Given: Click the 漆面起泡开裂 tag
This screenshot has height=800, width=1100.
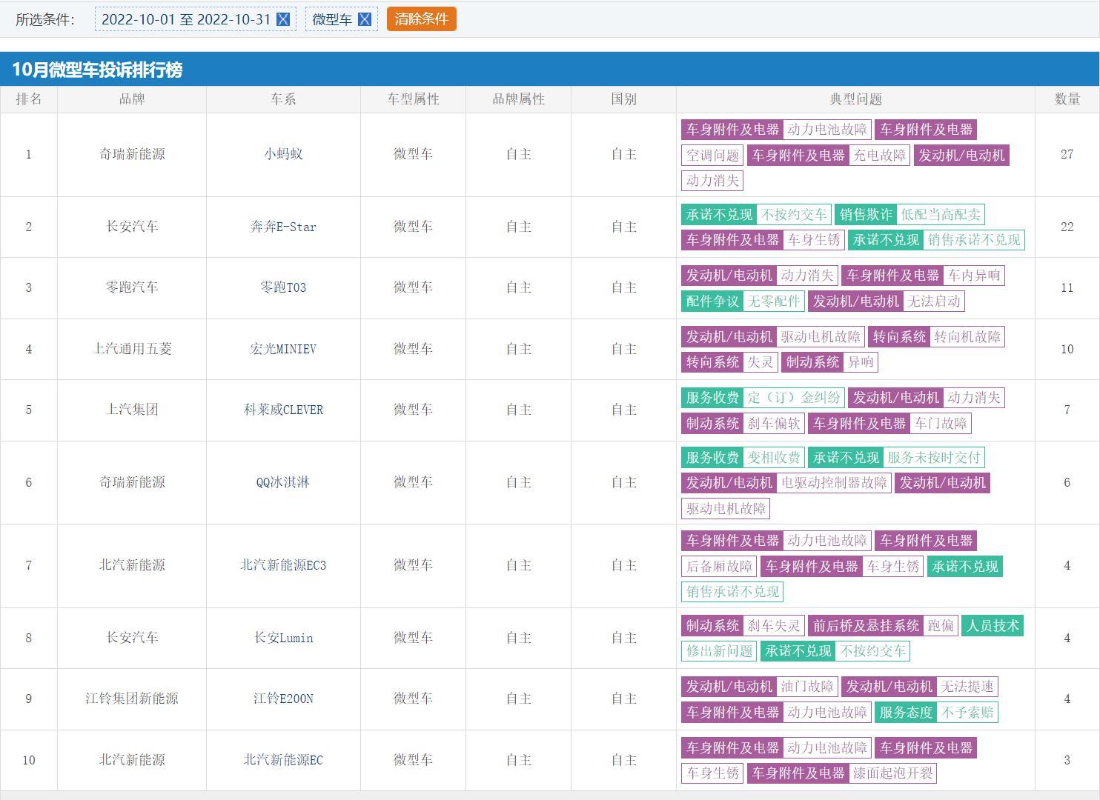Looking at the screenshot, I should tap(892, 773).
